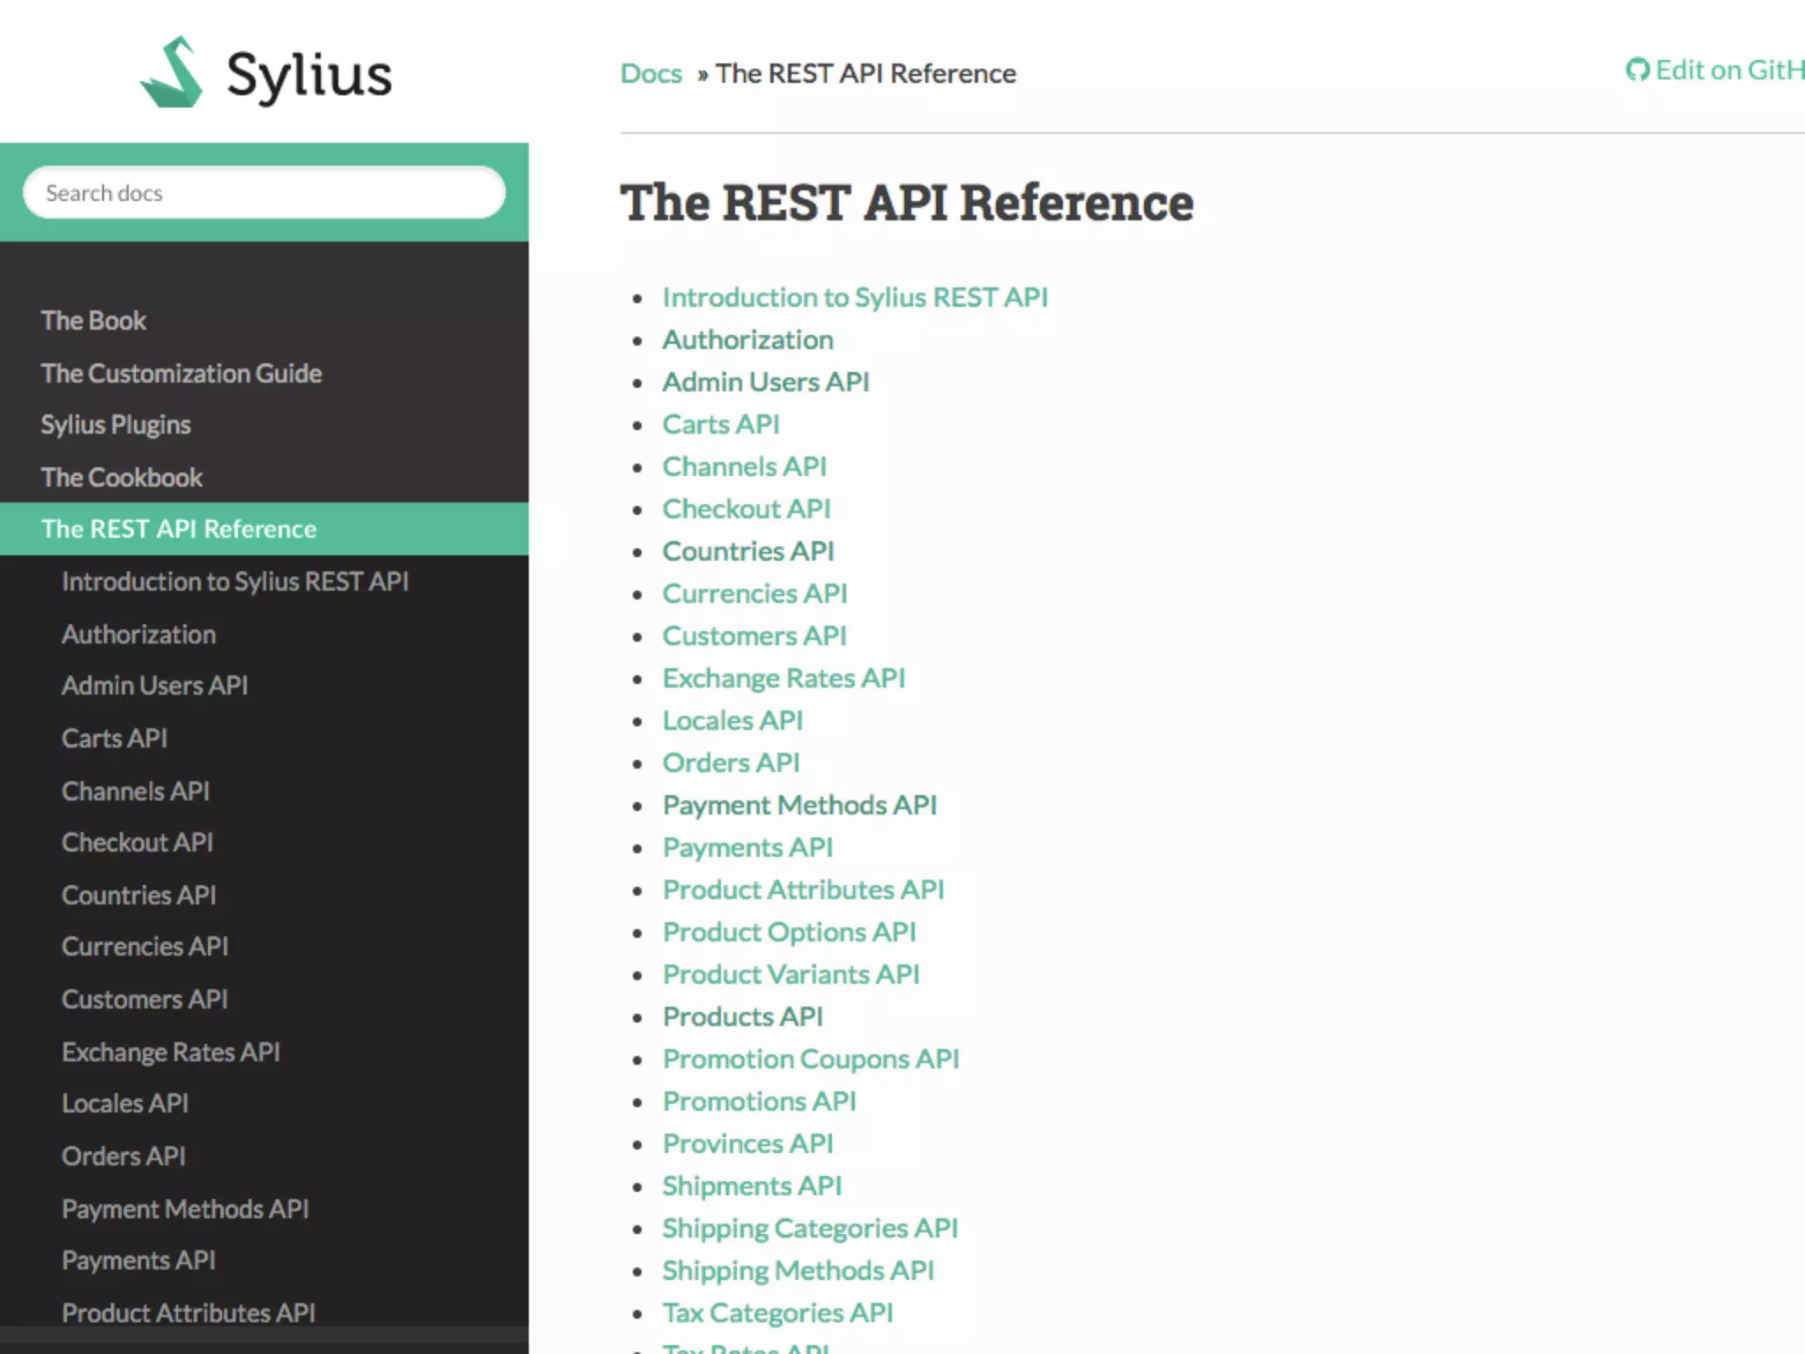
Task: Select highlighted REST API Reference sidebar item
Action: tap(179, 529)
